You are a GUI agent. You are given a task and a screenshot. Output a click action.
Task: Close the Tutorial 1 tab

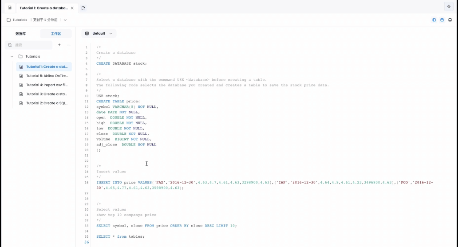72,8
